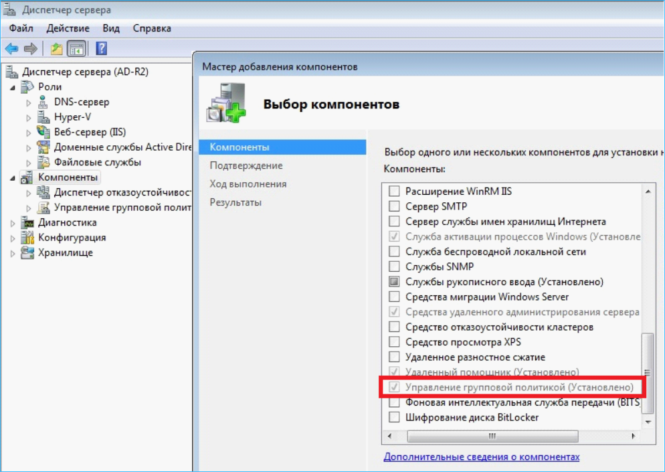665x472 pixels.
Task: Click the Диспетчер отказоустойчивости icon
Action: tap(43, 192)
